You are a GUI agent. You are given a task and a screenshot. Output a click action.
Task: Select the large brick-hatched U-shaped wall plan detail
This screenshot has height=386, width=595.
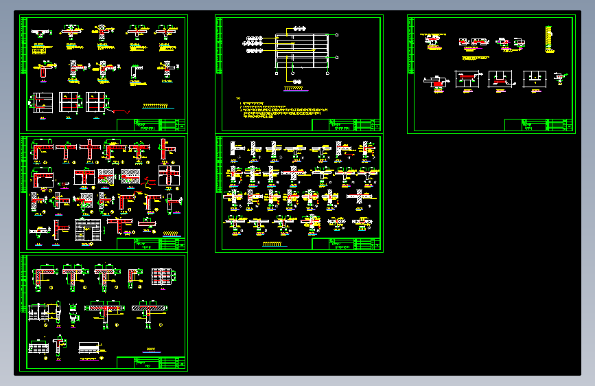[88, 230]
